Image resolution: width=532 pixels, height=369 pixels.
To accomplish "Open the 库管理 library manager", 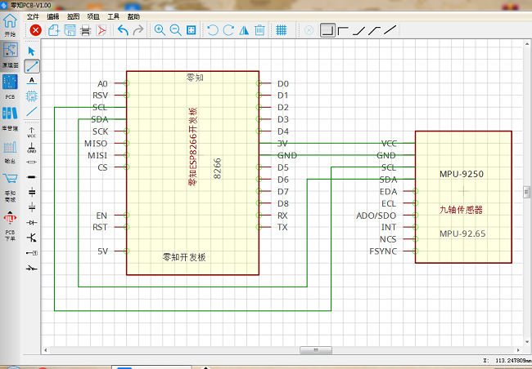I will tap(10, 119).
